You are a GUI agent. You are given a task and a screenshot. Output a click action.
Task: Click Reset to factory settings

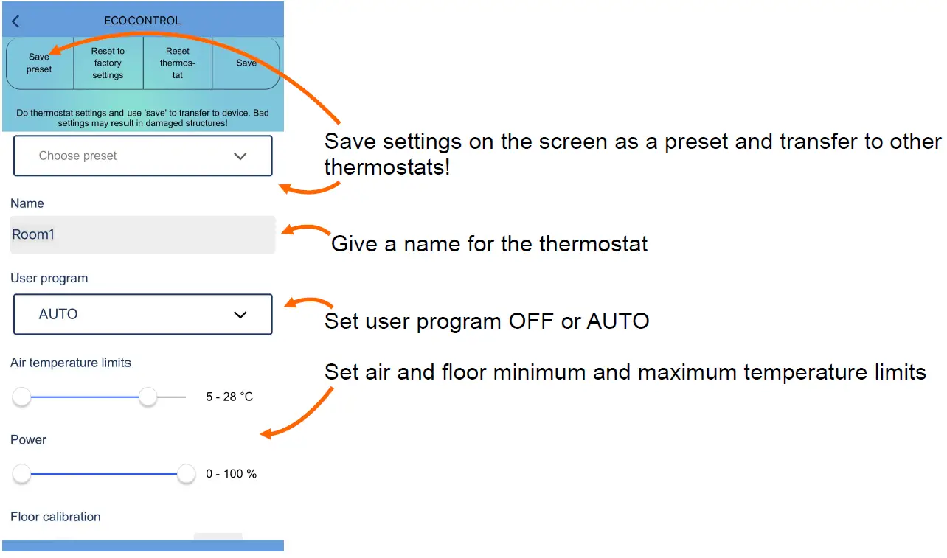tap(108, 63)
